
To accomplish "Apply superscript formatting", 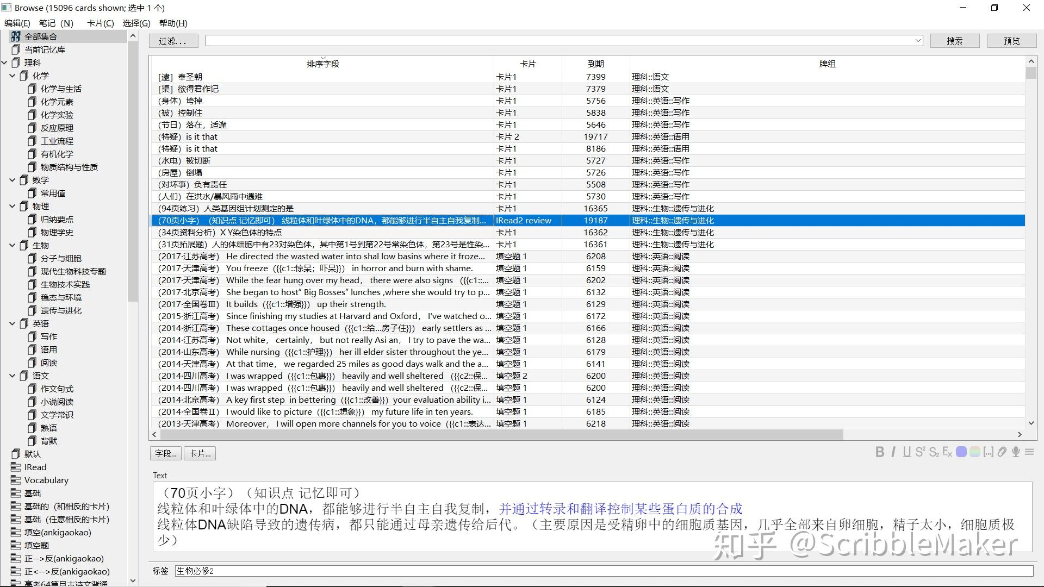I will (x=920, y=452).
